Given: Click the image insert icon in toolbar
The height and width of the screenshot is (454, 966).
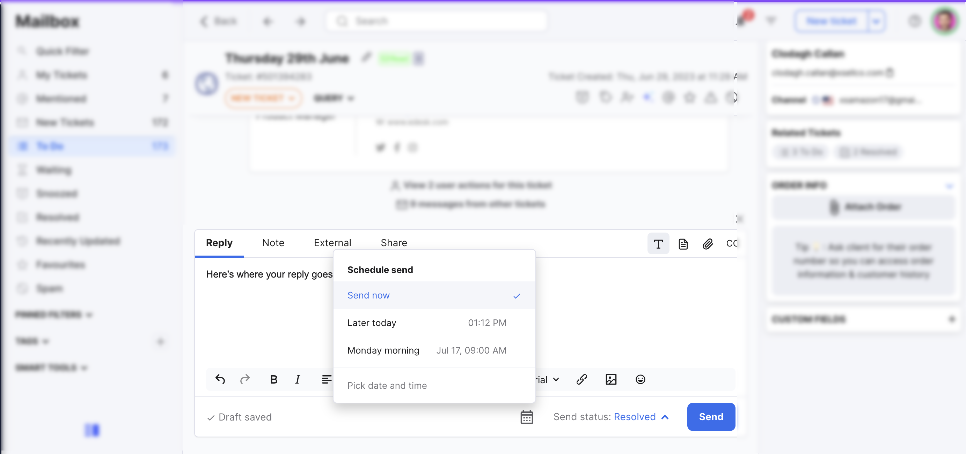Looking at the screenshot, I should (x=611, y=380).
